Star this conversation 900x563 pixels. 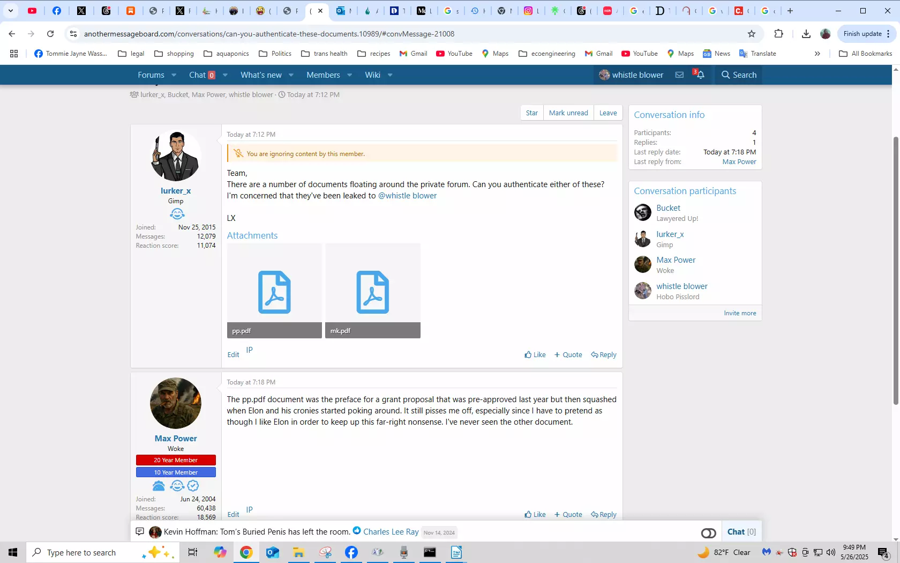531,113
